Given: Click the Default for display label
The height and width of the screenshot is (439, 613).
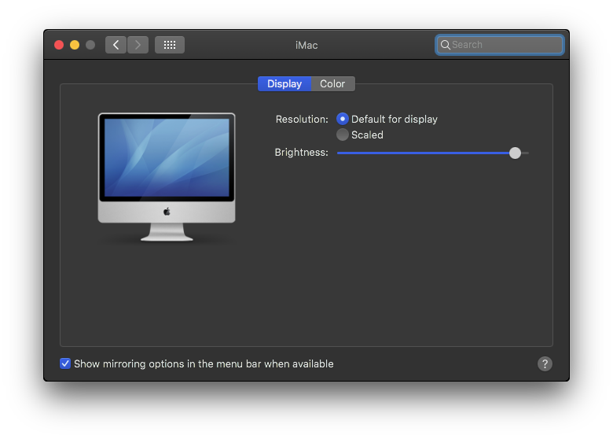Looking at the screenshot, I should tap(394, 119).
